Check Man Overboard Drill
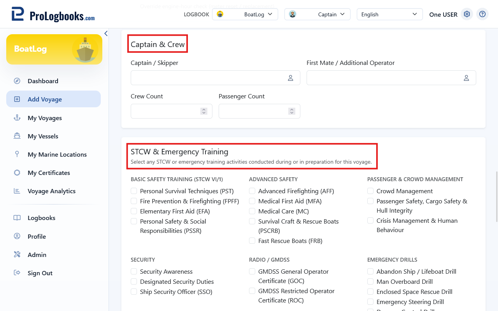The width and height of the screenshot is (498, 311). point(370,281)
